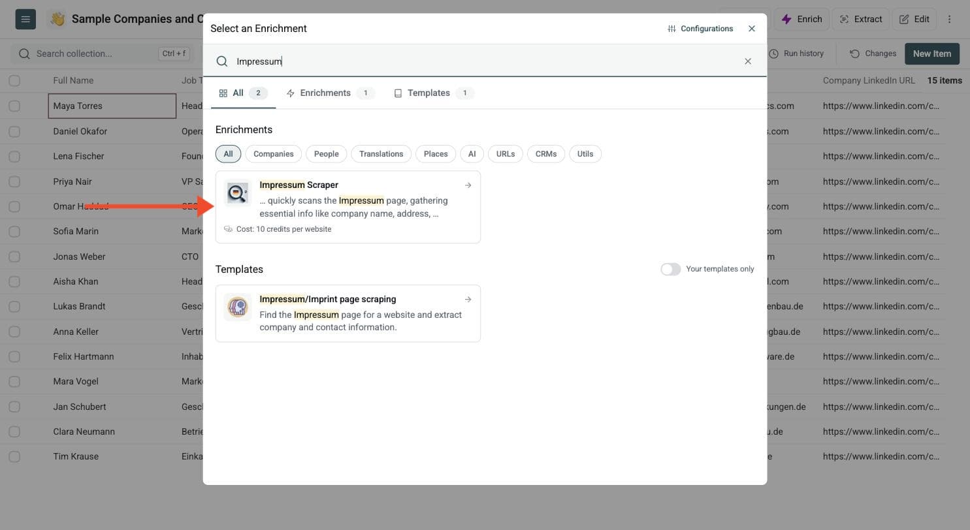Switch to the Templates tab
This screenshot has height=530, width=970.
[434, 93]
